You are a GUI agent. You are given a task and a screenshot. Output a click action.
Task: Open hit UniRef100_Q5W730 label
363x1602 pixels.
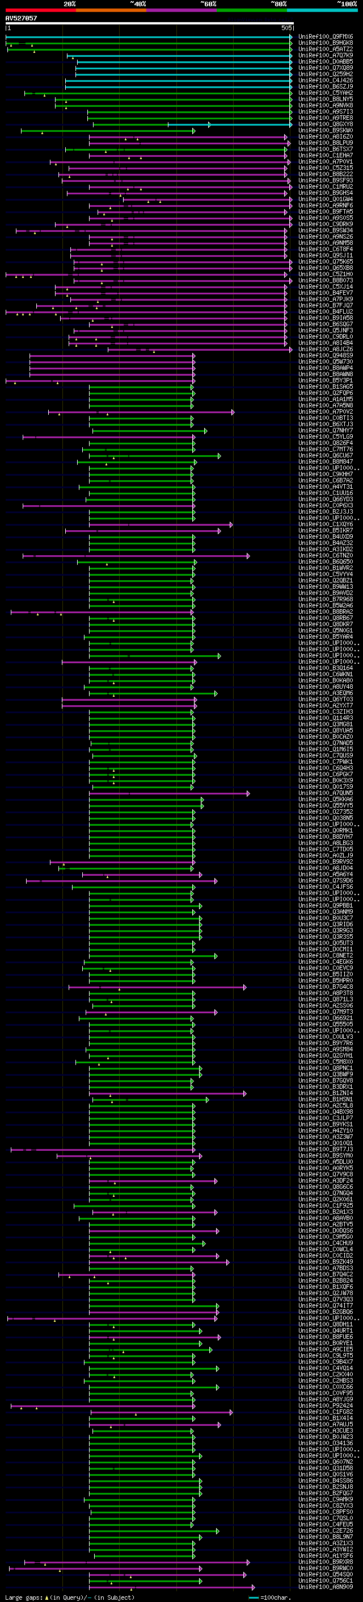point(326,362)
